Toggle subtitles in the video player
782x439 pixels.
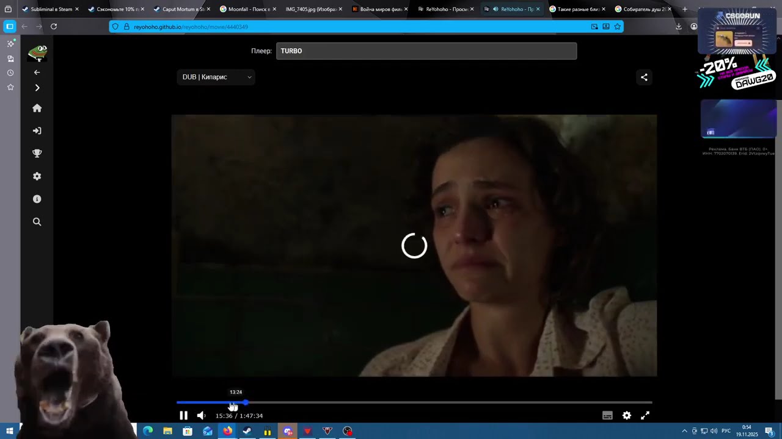(607, 415)
